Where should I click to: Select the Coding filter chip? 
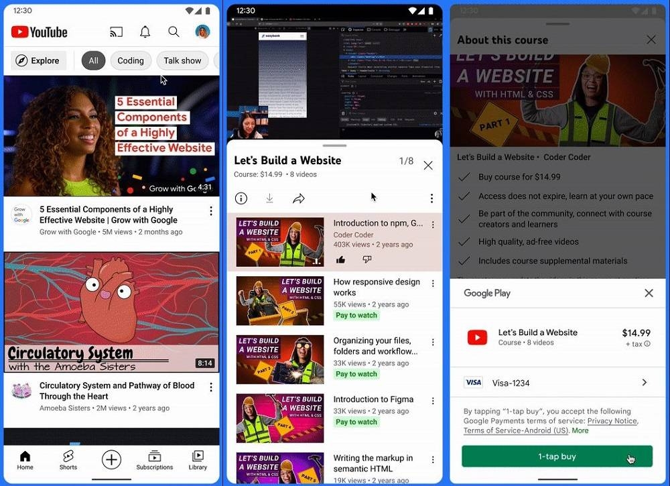pos(130,60)
